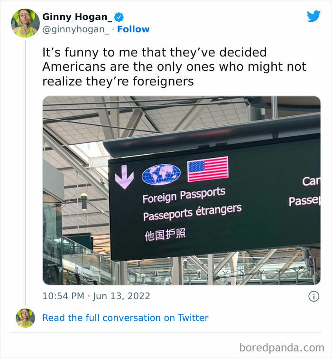Open Ginny Hogan's profile picture at top
The height and width of the screenshot is (358, 332).
coord(26,23)
